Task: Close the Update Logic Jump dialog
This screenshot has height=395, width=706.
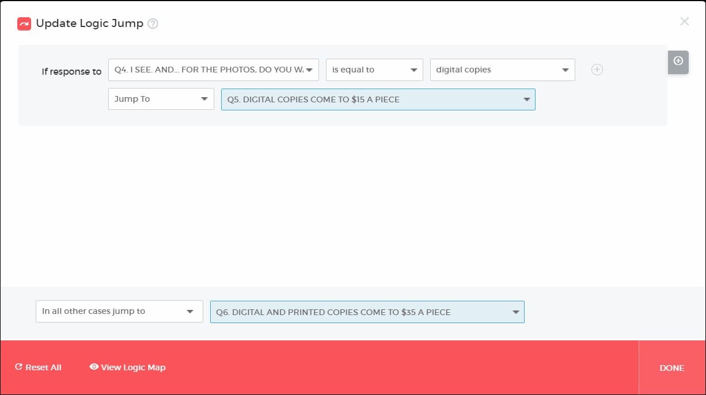Action: (x=684, y=21)
